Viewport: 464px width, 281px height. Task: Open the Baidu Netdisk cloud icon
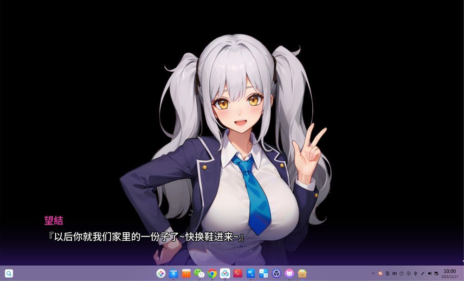(x=225, y=274)
